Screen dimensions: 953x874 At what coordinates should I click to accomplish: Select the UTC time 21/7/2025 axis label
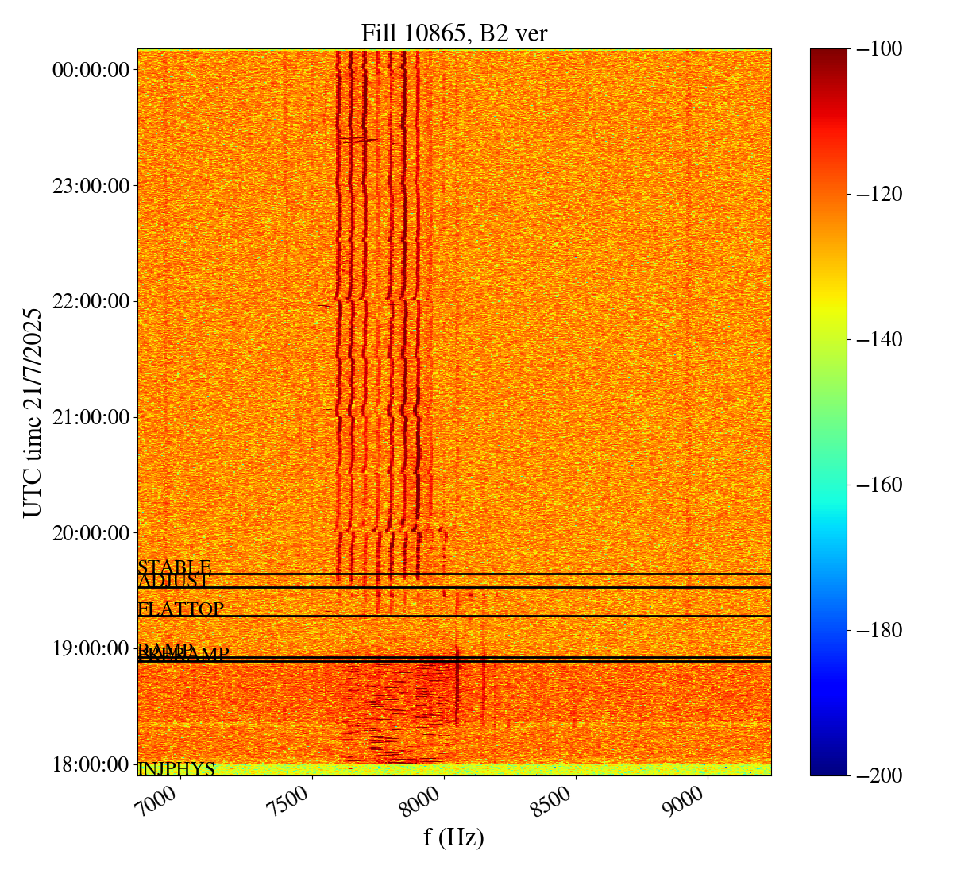[32, 412]
